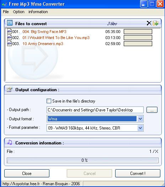Click the app icon in the title bar

coord(4,4)
